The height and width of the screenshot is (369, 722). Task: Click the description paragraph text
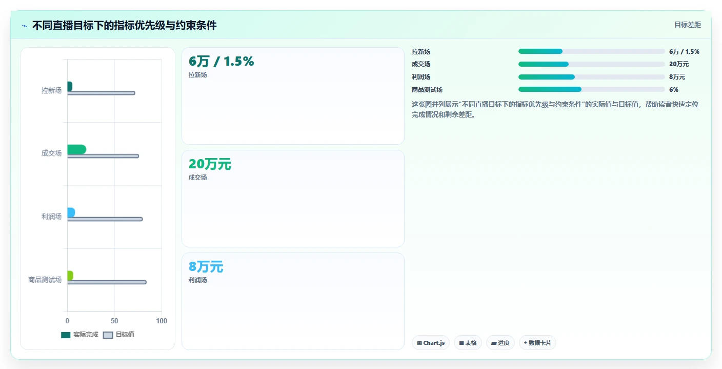tap(555, 109)
